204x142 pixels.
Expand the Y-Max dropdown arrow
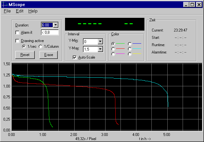100,49
